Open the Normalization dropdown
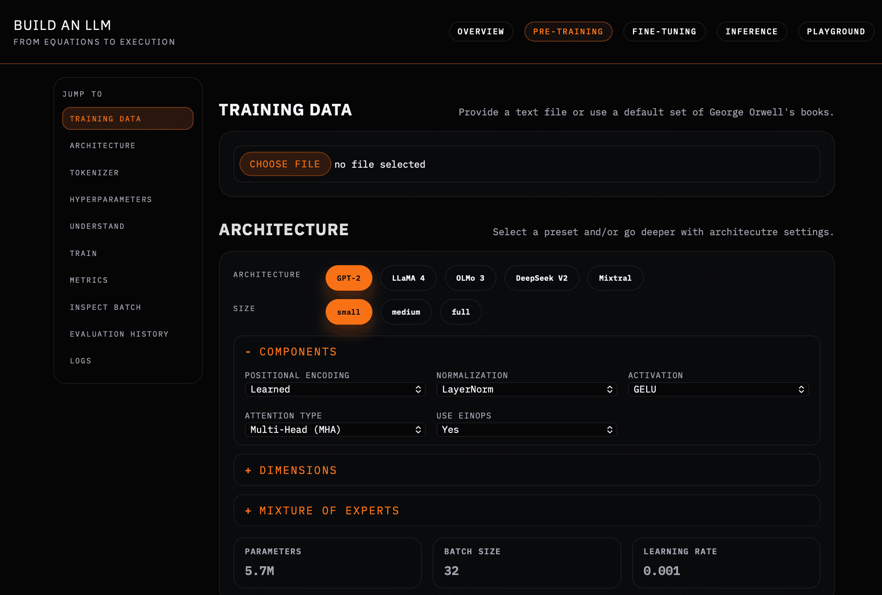882x595 pixels. coord(526,389)
